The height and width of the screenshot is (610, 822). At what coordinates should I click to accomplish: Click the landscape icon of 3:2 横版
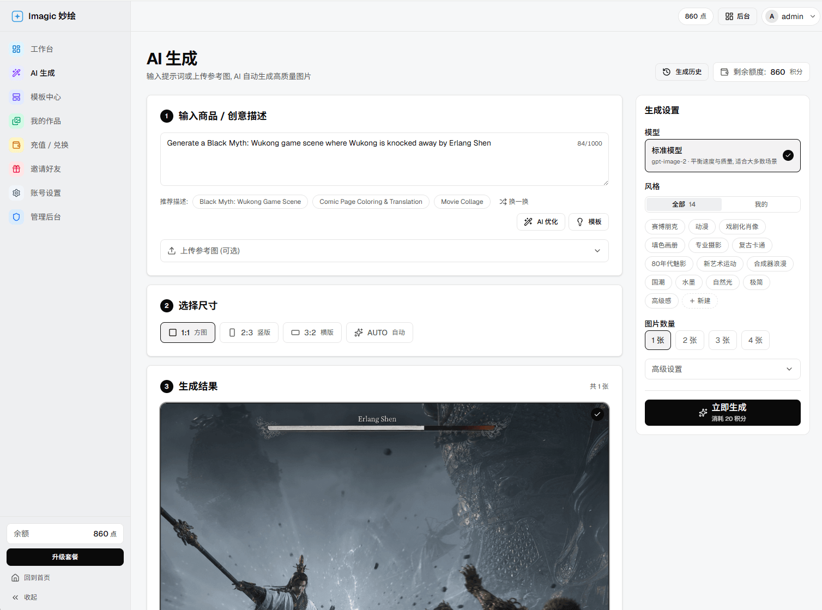click(295, 333)
